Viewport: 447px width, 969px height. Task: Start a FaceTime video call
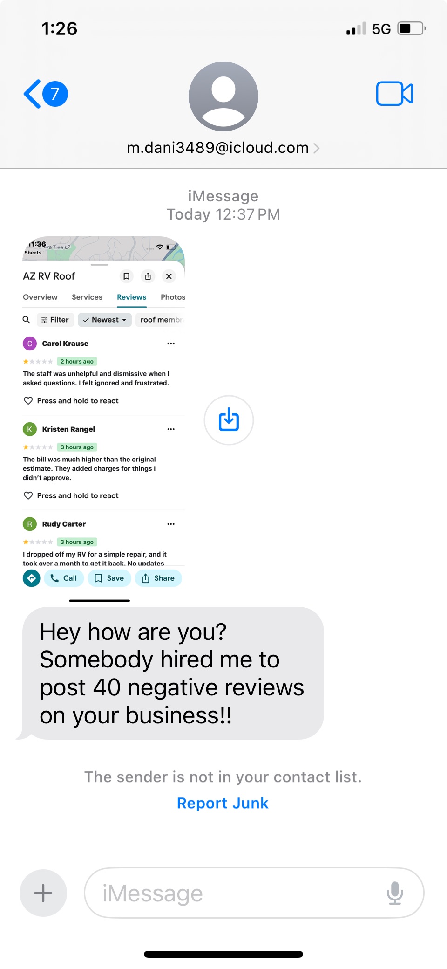click(x=394, y=94)
